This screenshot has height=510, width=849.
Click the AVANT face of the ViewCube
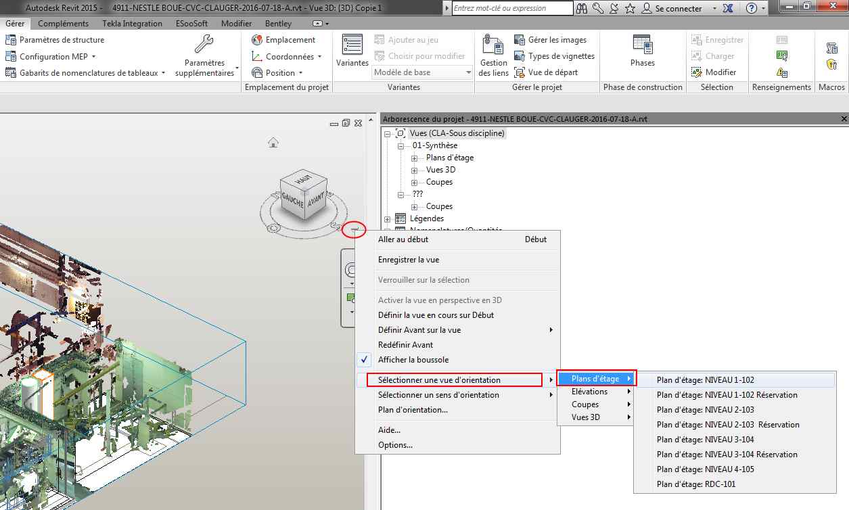[317, 202]
